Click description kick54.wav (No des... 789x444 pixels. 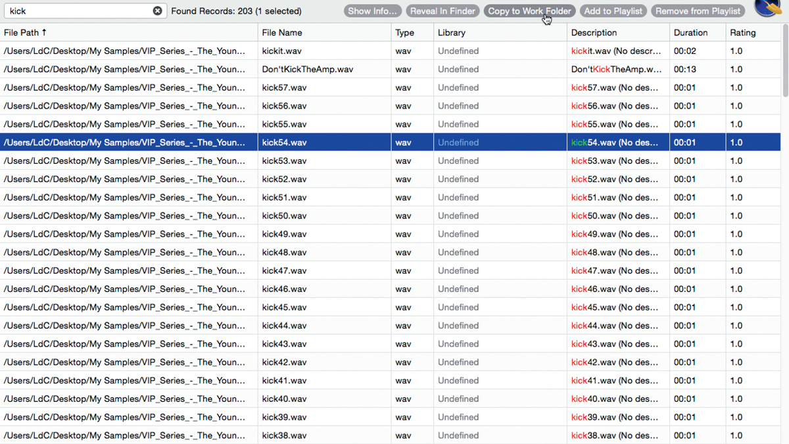(615, 143)
